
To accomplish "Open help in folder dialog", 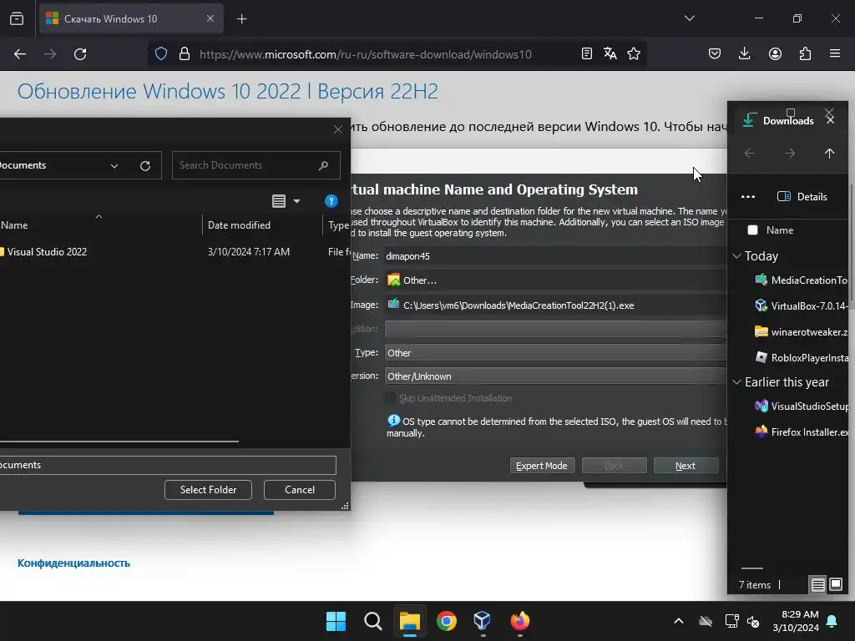I will click(331, 201).
